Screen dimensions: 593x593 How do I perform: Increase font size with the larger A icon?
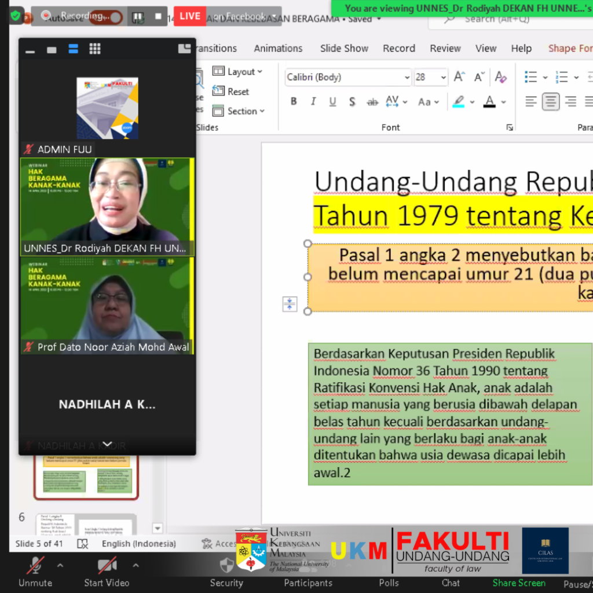pyautogui.click(x=459, y=77)
